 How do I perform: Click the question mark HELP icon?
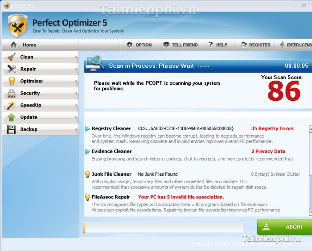coord(210,45)
